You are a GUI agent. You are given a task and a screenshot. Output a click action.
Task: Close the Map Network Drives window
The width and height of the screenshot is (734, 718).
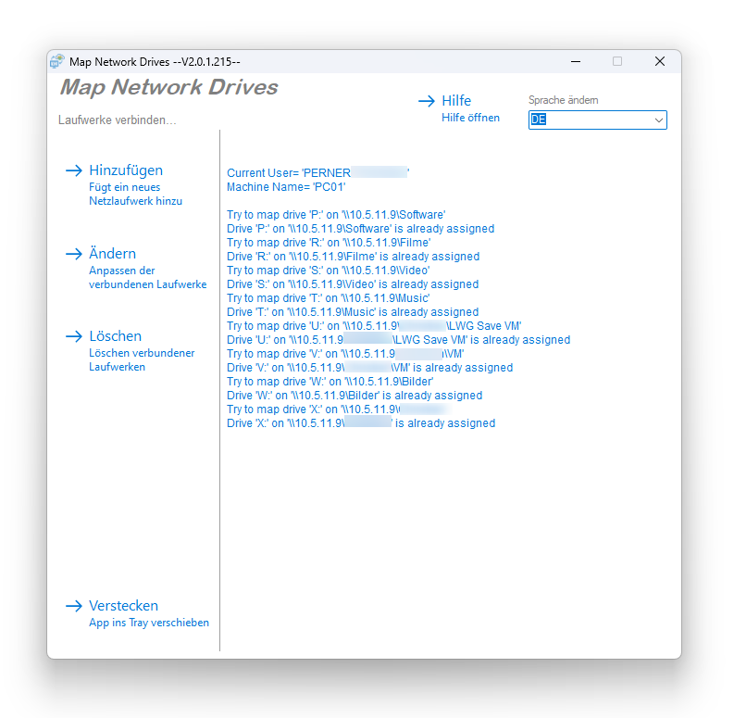tap(659, 62)
